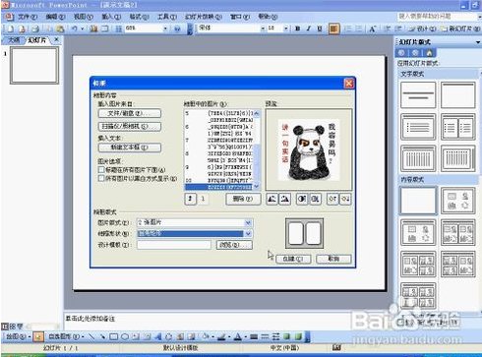Click the 新建文本框 New Text Box button
The width and height of the screenshot is (482, 357).
pyautogui.click(x=130, y=148)
